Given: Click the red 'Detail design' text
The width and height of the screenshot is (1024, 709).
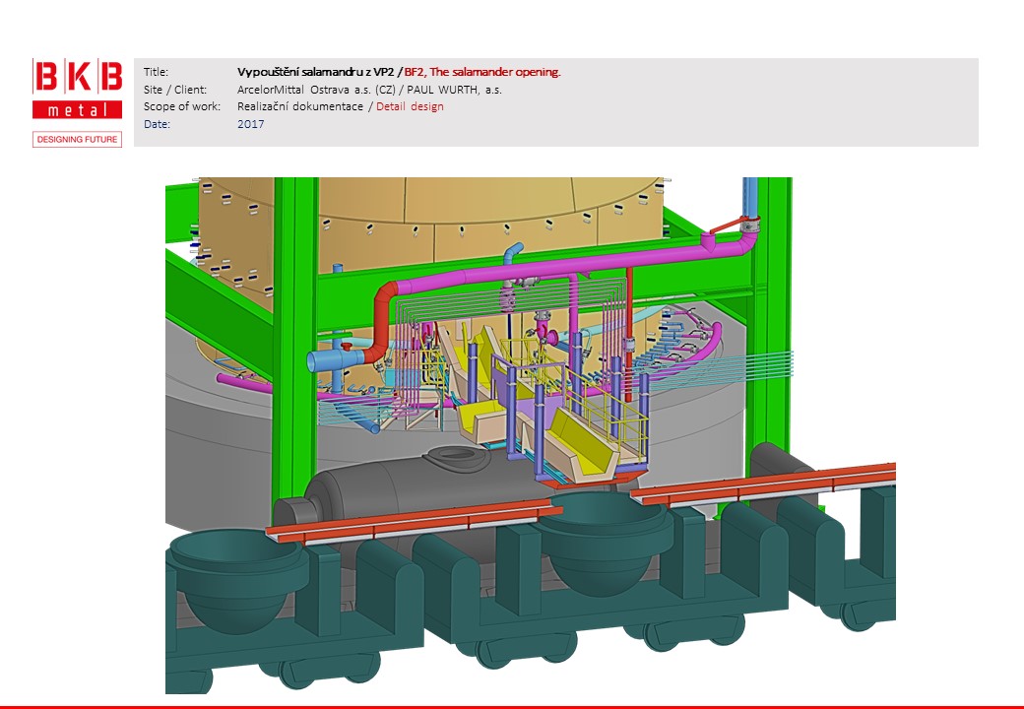Looking at the screenshot, I should point(410,106).
